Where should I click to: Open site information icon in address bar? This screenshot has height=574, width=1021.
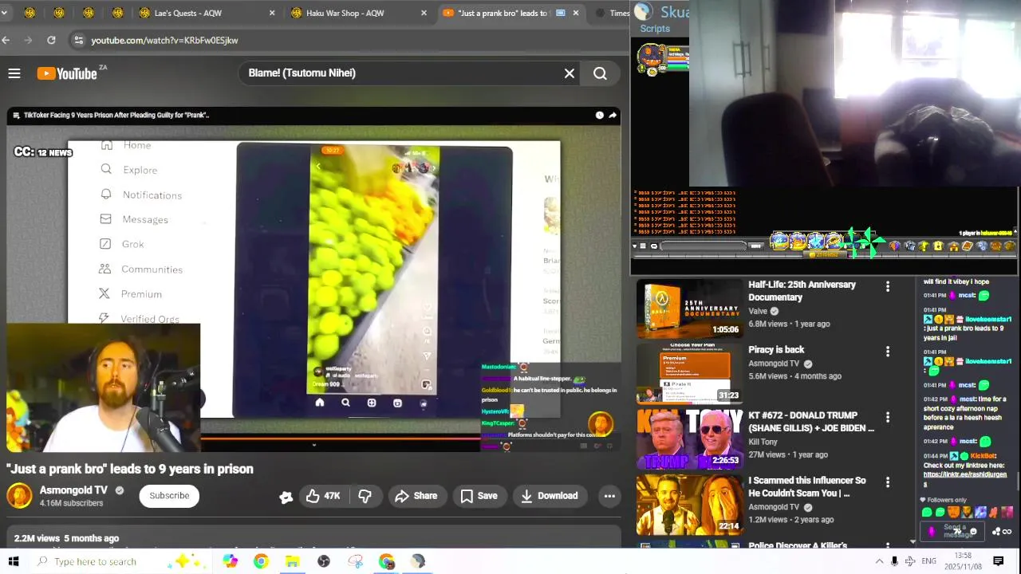[x=77, y=40]
